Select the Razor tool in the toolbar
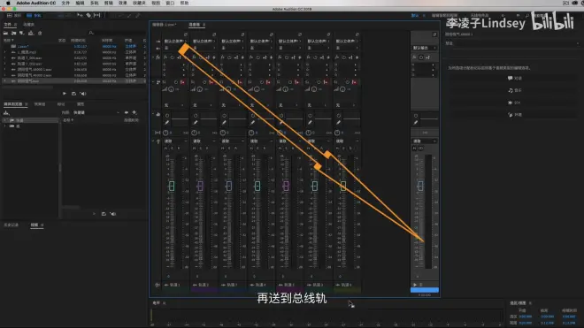The width and height of the screenshot is (584, 328). 88,15
